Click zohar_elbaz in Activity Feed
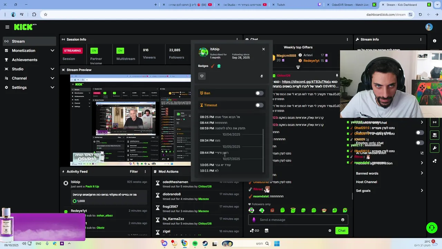The width and height of the screenshot is (442, 249). point(105,215)
